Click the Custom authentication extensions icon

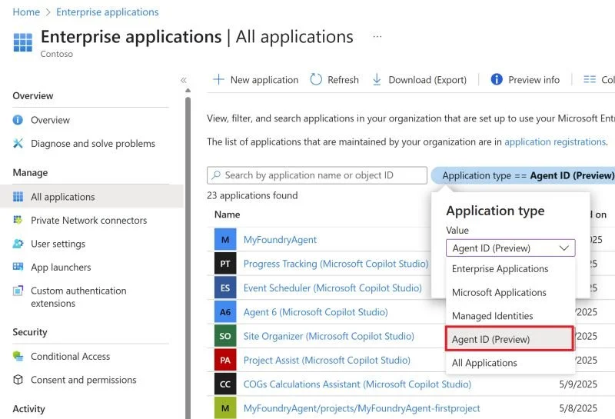[x=18, y=291]
